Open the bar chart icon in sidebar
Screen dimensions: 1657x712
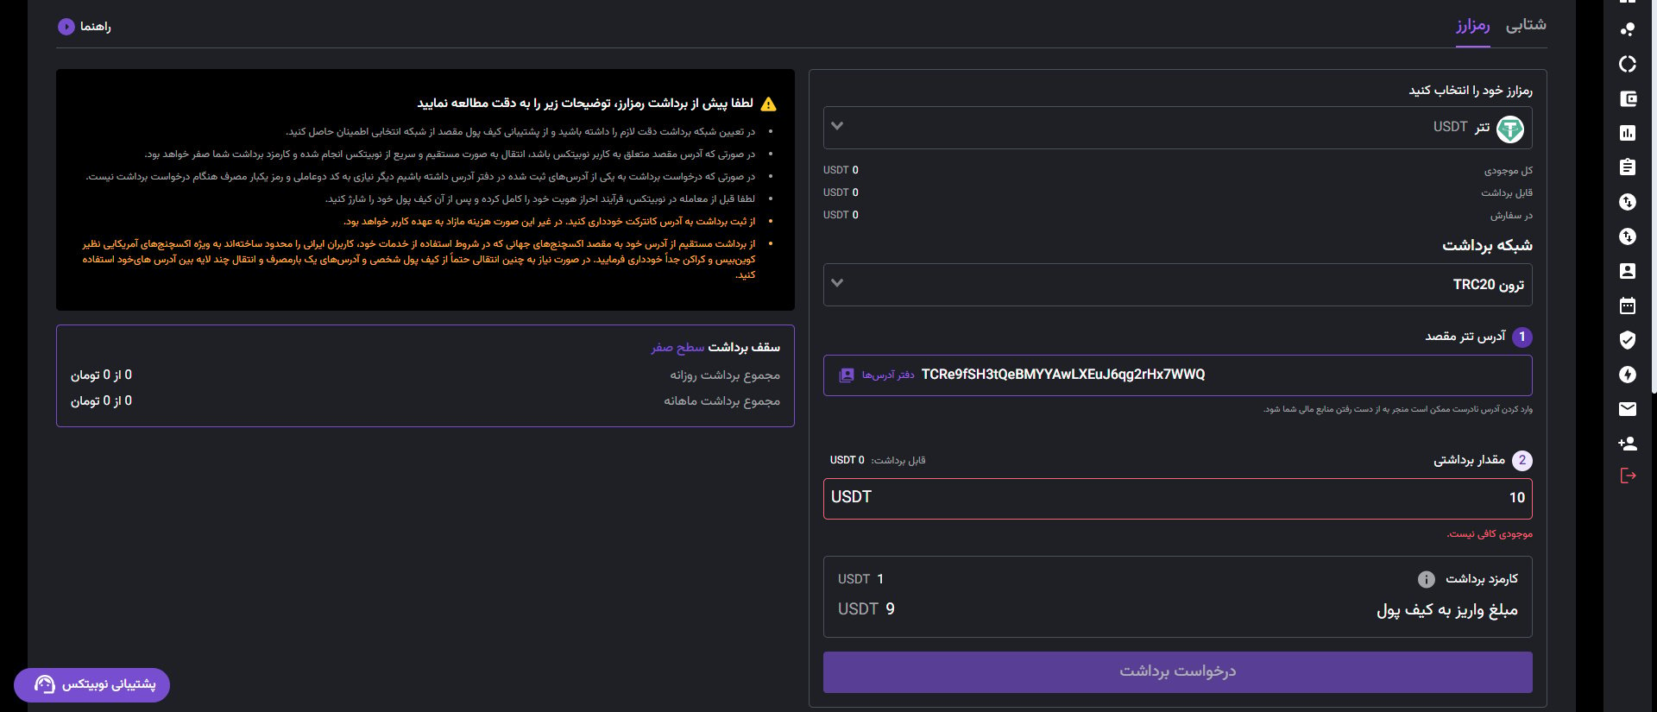1628,133
